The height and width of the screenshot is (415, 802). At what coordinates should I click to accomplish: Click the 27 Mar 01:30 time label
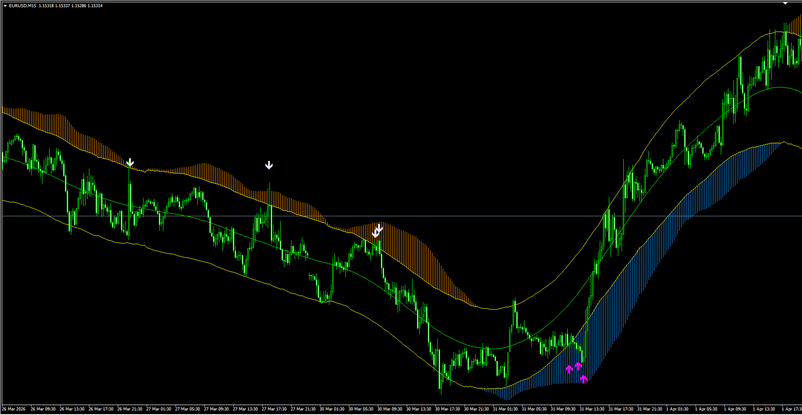tap(158, 409)
